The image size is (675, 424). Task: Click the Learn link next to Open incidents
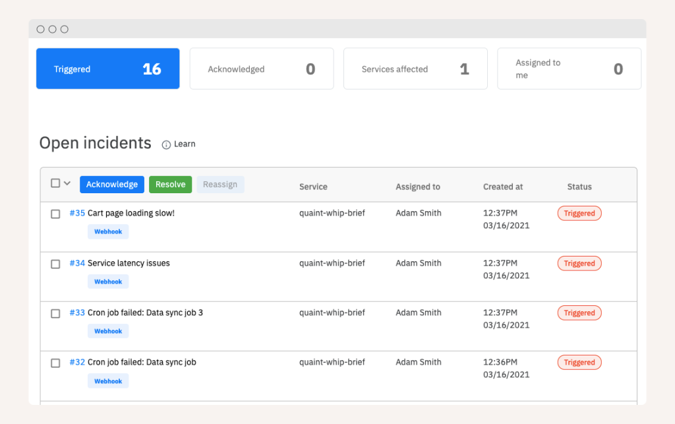click(185, 144)
